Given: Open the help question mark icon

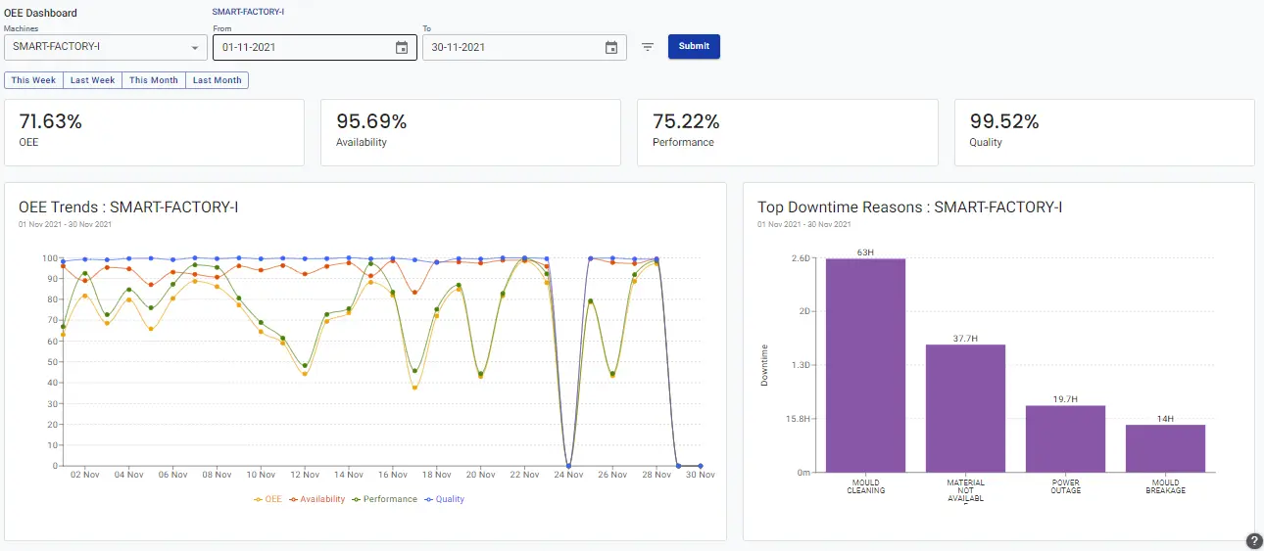Looking at the screenshot, I should (x=1254, y=541).
